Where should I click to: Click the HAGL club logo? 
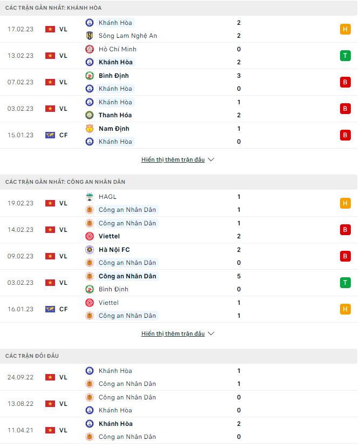point(90,197)
